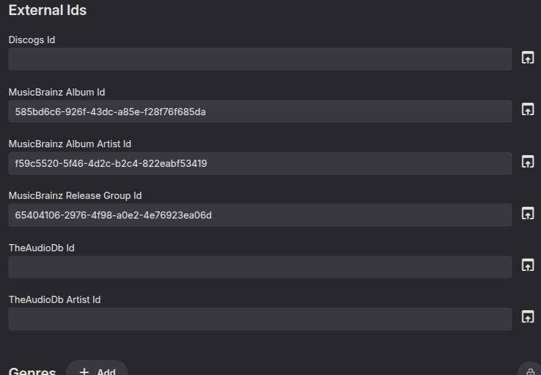This screenshot has height=375, width=541.
Task: Click the "MusicBrainz Release Group Id" label text
Action: tap(75, 196)
